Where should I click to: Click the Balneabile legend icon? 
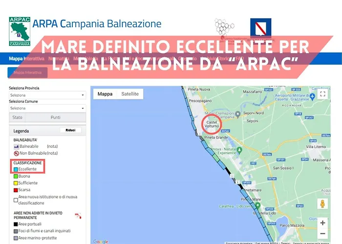[x=16, y=146]
